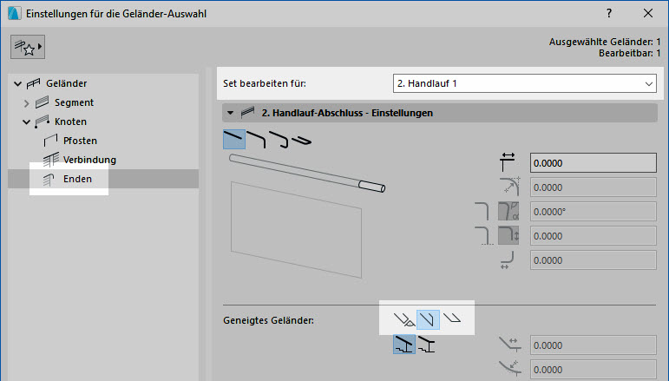This screenshot has width=669, height=381.
Task: Select Enden in the tree
Action: [x=77, y=179]
